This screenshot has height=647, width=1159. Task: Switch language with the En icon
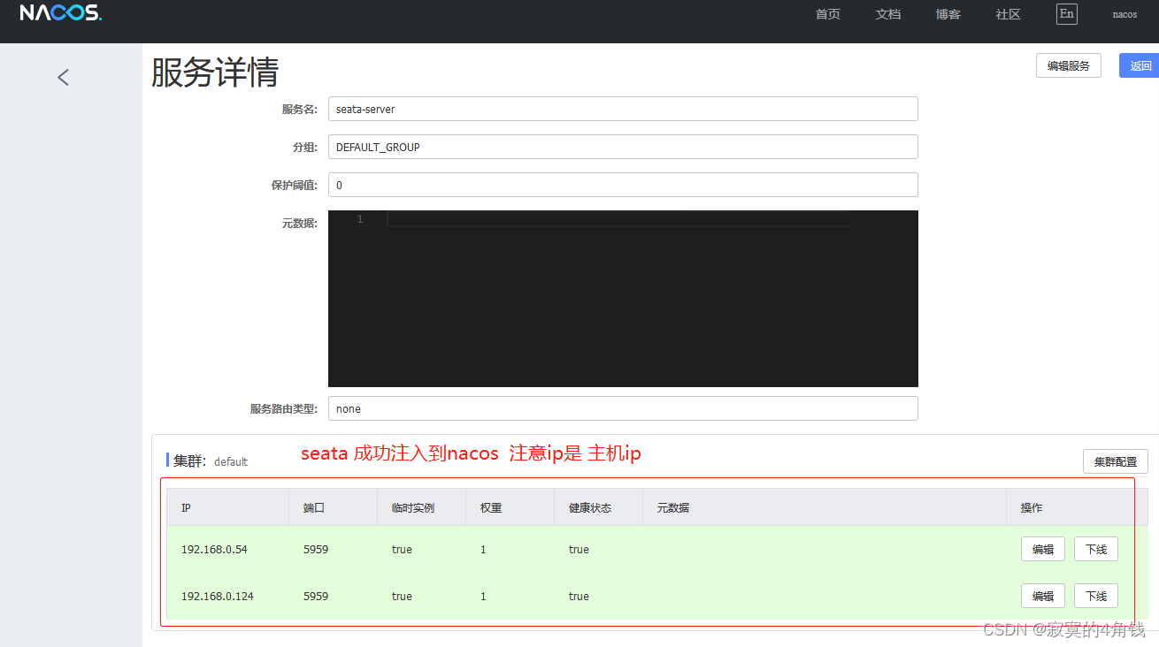pyautogui.click(x=1066, y=14)
